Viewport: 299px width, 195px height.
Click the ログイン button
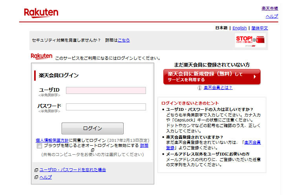click(x=93, y=128)
